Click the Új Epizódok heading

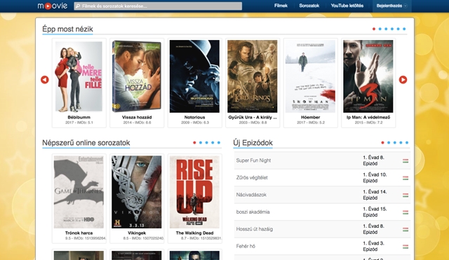253,143
